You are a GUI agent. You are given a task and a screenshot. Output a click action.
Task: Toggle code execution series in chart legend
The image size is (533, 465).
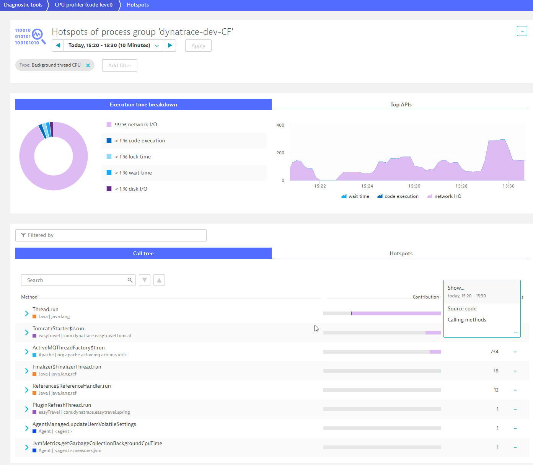pos(398,196)
